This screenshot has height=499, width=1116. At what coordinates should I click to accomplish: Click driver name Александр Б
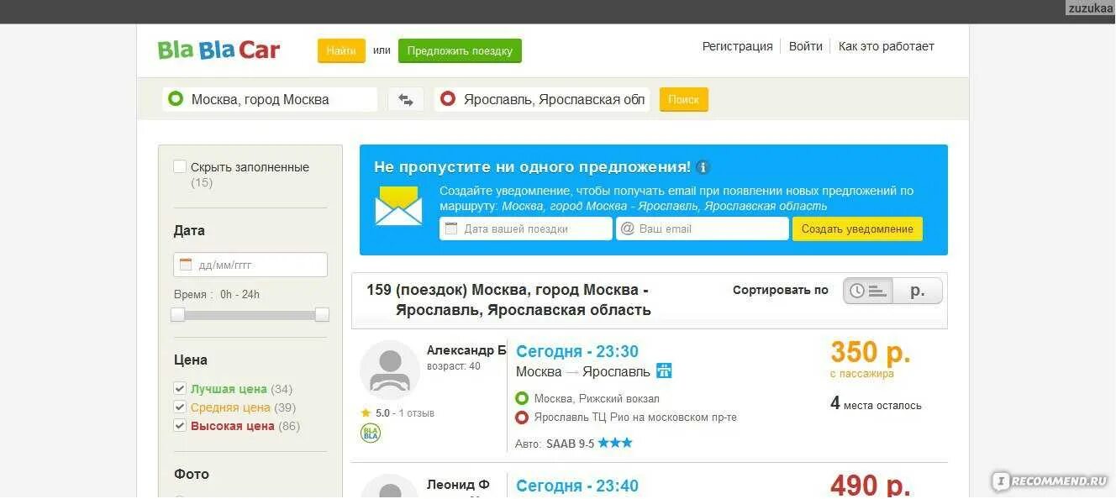pos(466,350)
